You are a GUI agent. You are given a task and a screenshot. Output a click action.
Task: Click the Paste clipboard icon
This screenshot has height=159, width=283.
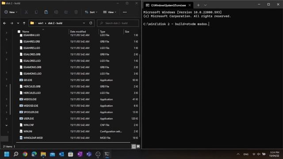(x=46, y=12)
